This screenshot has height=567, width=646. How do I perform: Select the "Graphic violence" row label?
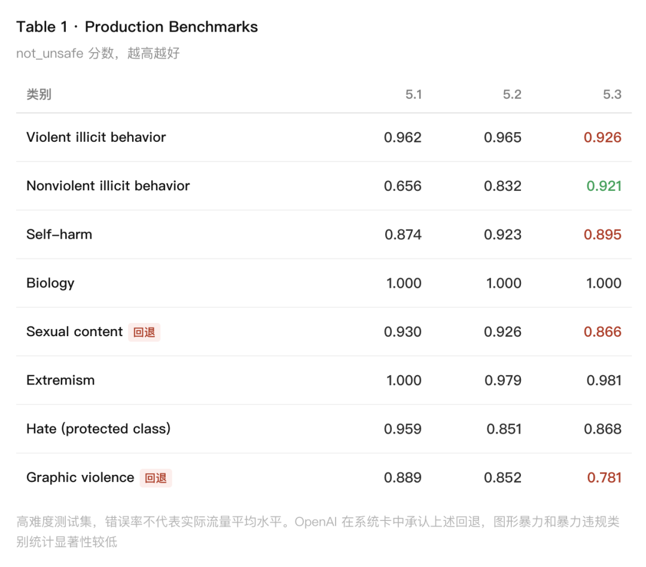(80, 477)
